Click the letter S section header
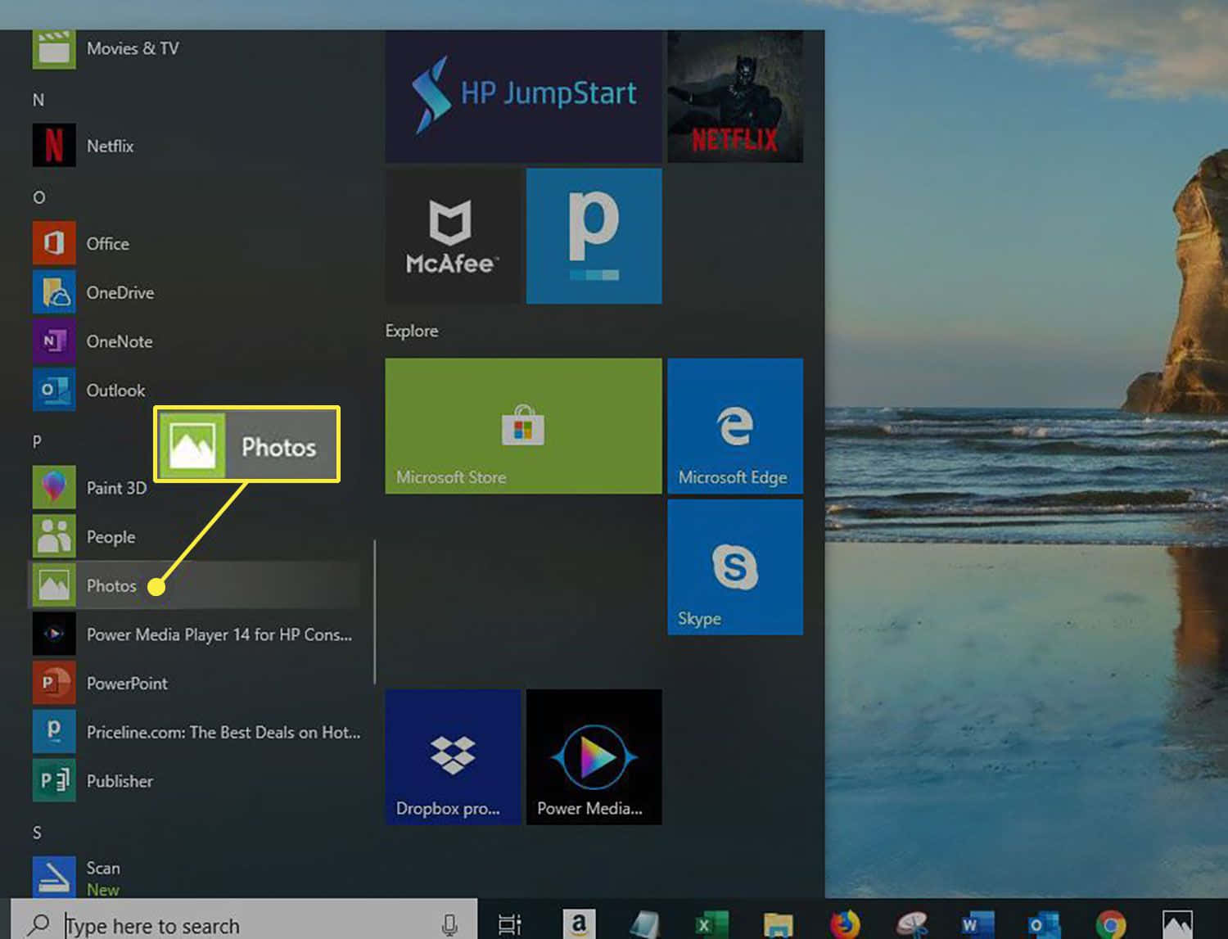The width and height of the screenshot is (1228, 939). point(37,833)
